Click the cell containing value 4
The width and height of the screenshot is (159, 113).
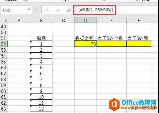coord(41,62)
